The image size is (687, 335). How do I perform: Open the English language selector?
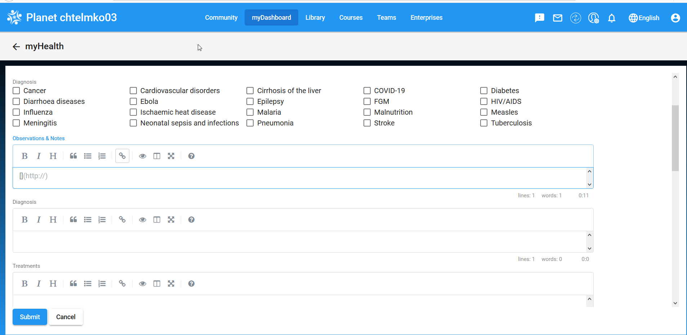point(643,18)
